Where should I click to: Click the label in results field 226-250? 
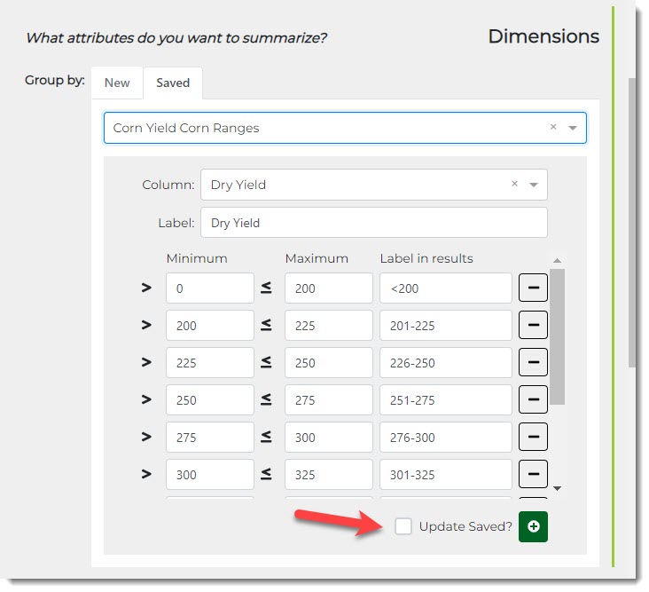[x=445, y=362]
